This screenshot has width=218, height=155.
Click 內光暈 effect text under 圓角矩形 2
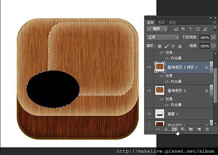point(176,105)
